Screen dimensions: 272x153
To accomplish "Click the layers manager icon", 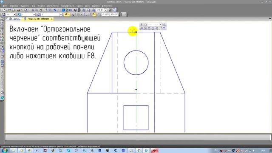I will point(39,14).
